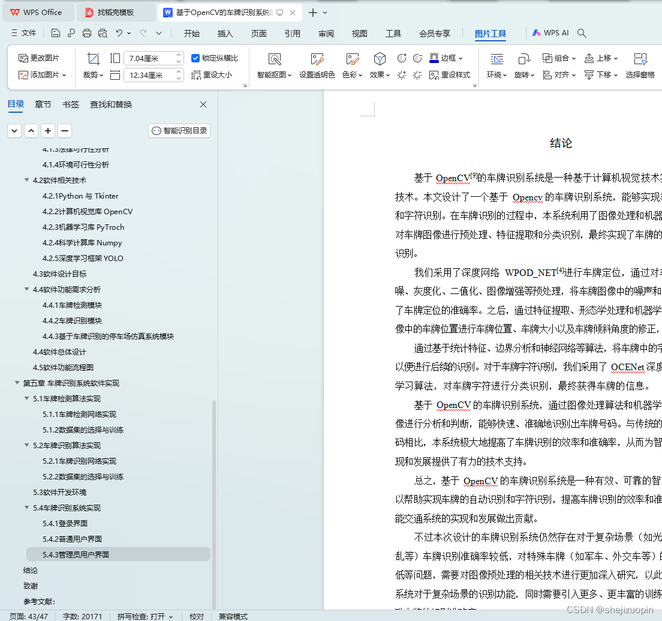The width and height of the screenshot is (662, 621).
Task: Toggle the 锁定纵横比 checkbox
Action: [195, 58]
